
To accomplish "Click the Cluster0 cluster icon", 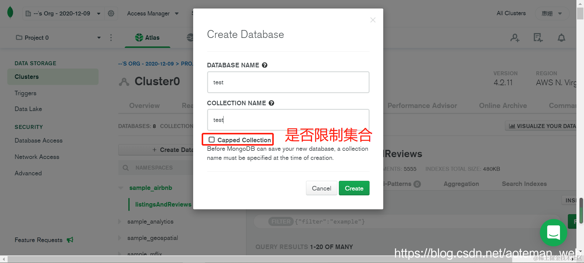I will click(x=124, y=82).
